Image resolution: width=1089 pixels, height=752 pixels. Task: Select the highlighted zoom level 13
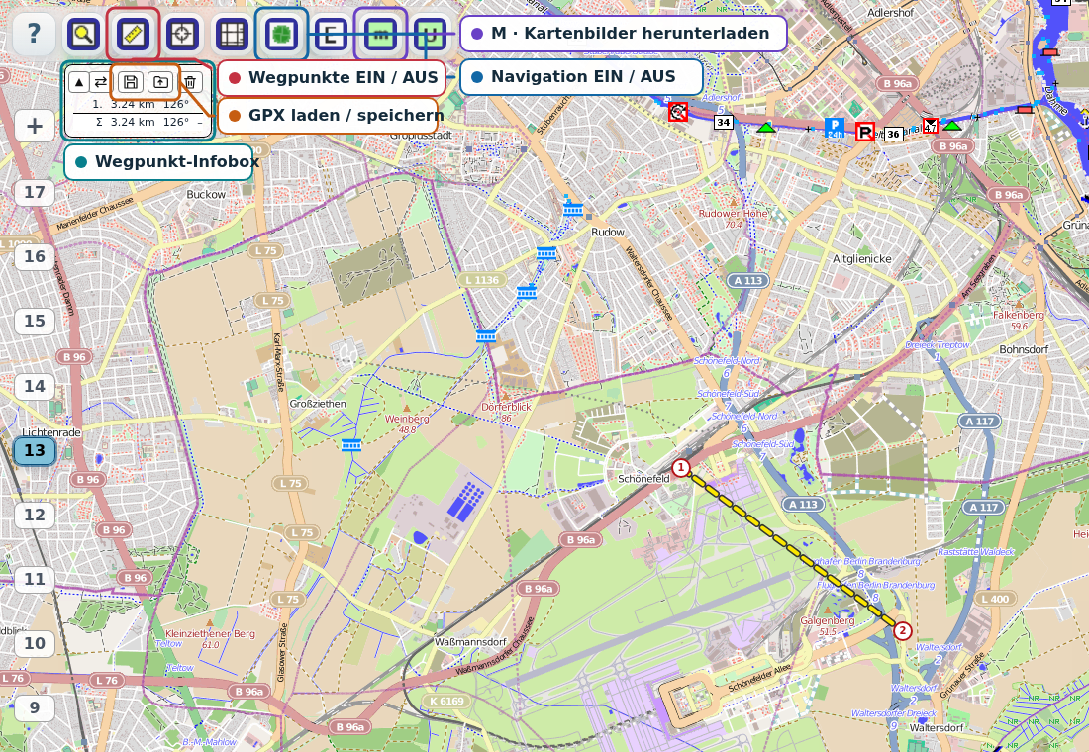(x=34, y=450)
